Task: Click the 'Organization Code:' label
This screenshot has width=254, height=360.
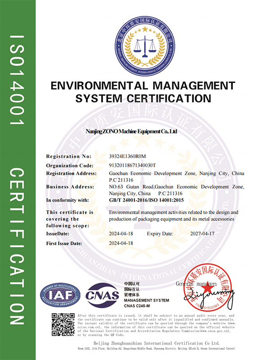Action: [70, 166]
